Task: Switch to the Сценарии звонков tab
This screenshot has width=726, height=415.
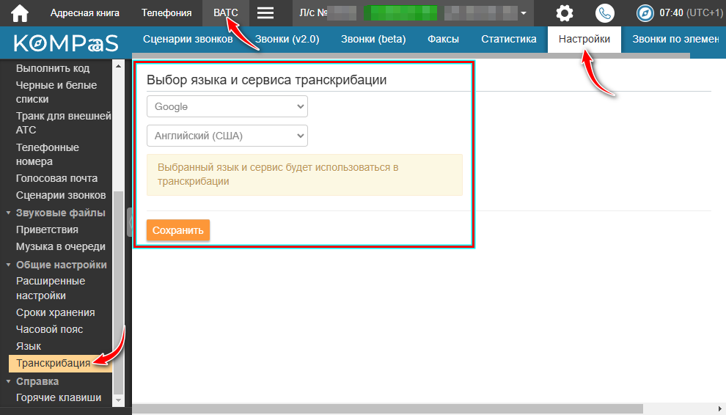Action: click(x=188, y=40)
